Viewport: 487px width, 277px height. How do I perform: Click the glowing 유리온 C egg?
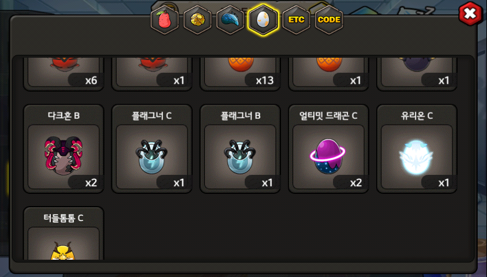coord(416,157)
